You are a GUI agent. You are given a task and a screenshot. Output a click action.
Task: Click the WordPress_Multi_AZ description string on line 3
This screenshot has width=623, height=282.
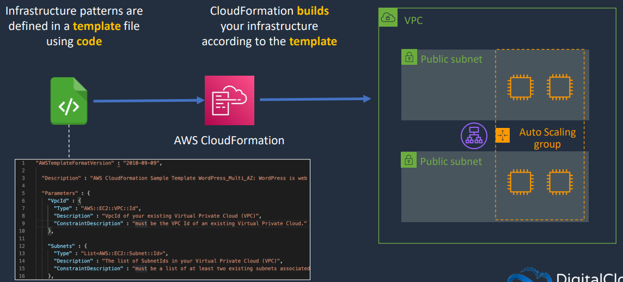pos(199,178)
